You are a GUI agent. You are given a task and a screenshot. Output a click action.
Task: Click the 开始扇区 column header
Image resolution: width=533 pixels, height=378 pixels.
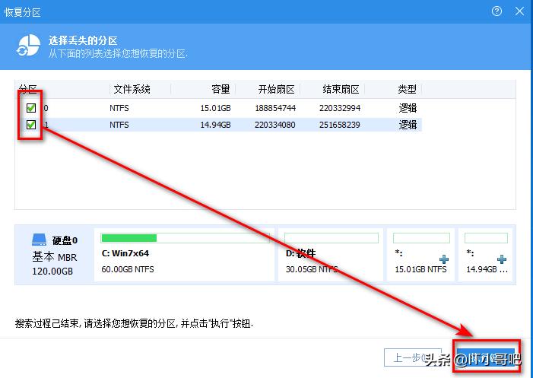pos(276,90)
